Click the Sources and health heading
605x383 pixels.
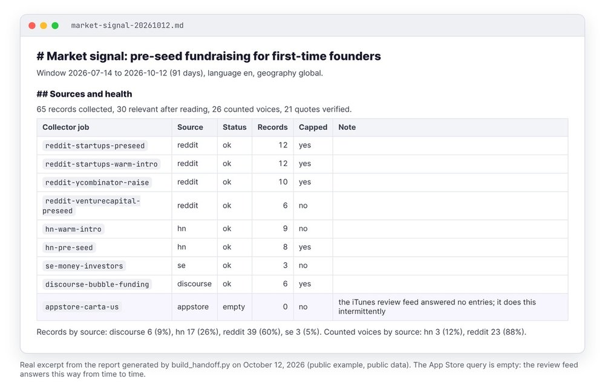[84, 94]
